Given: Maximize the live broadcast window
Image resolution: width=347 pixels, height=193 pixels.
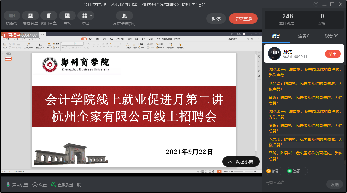Looking at the screenshot, I should (x=332, y=5).
